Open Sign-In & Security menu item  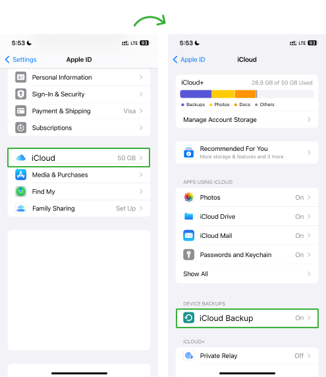79,94
